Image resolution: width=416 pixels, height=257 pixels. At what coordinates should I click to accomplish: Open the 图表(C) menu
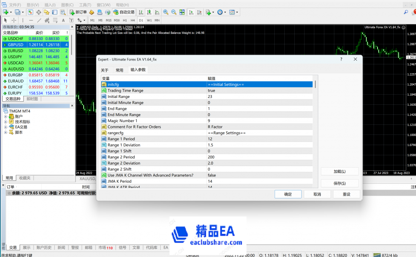click(x=67, y=5)
